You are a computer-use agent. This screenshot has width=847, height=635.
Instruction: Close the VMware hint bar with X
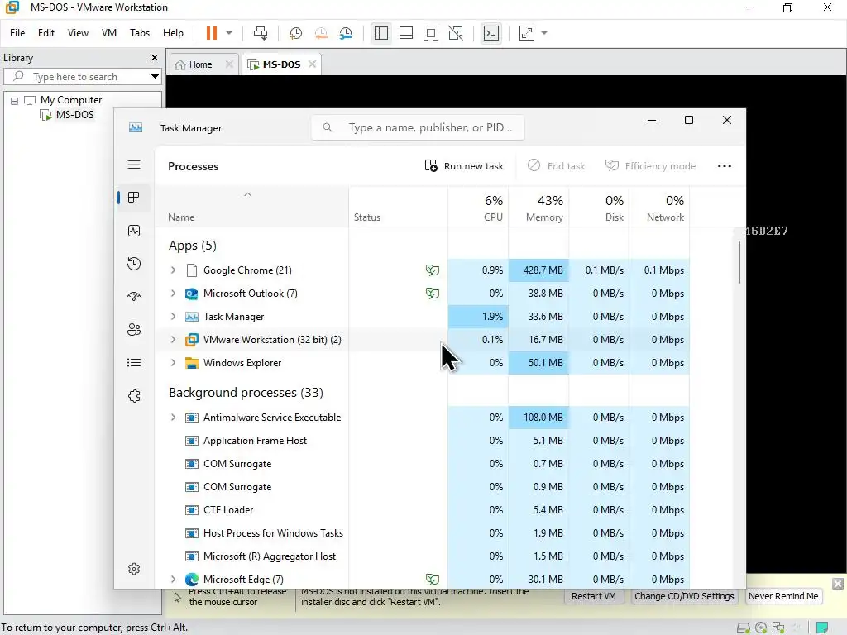[837, 584]
